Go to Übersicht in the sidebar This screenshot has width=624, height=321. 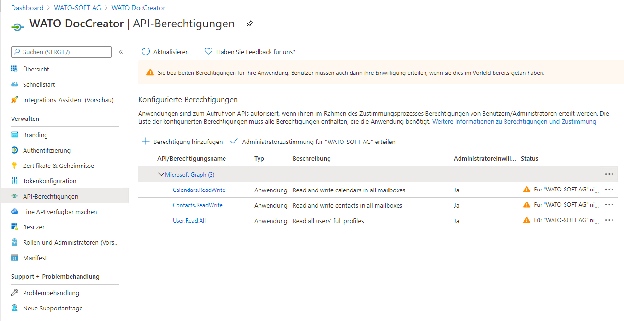point(36,69)
